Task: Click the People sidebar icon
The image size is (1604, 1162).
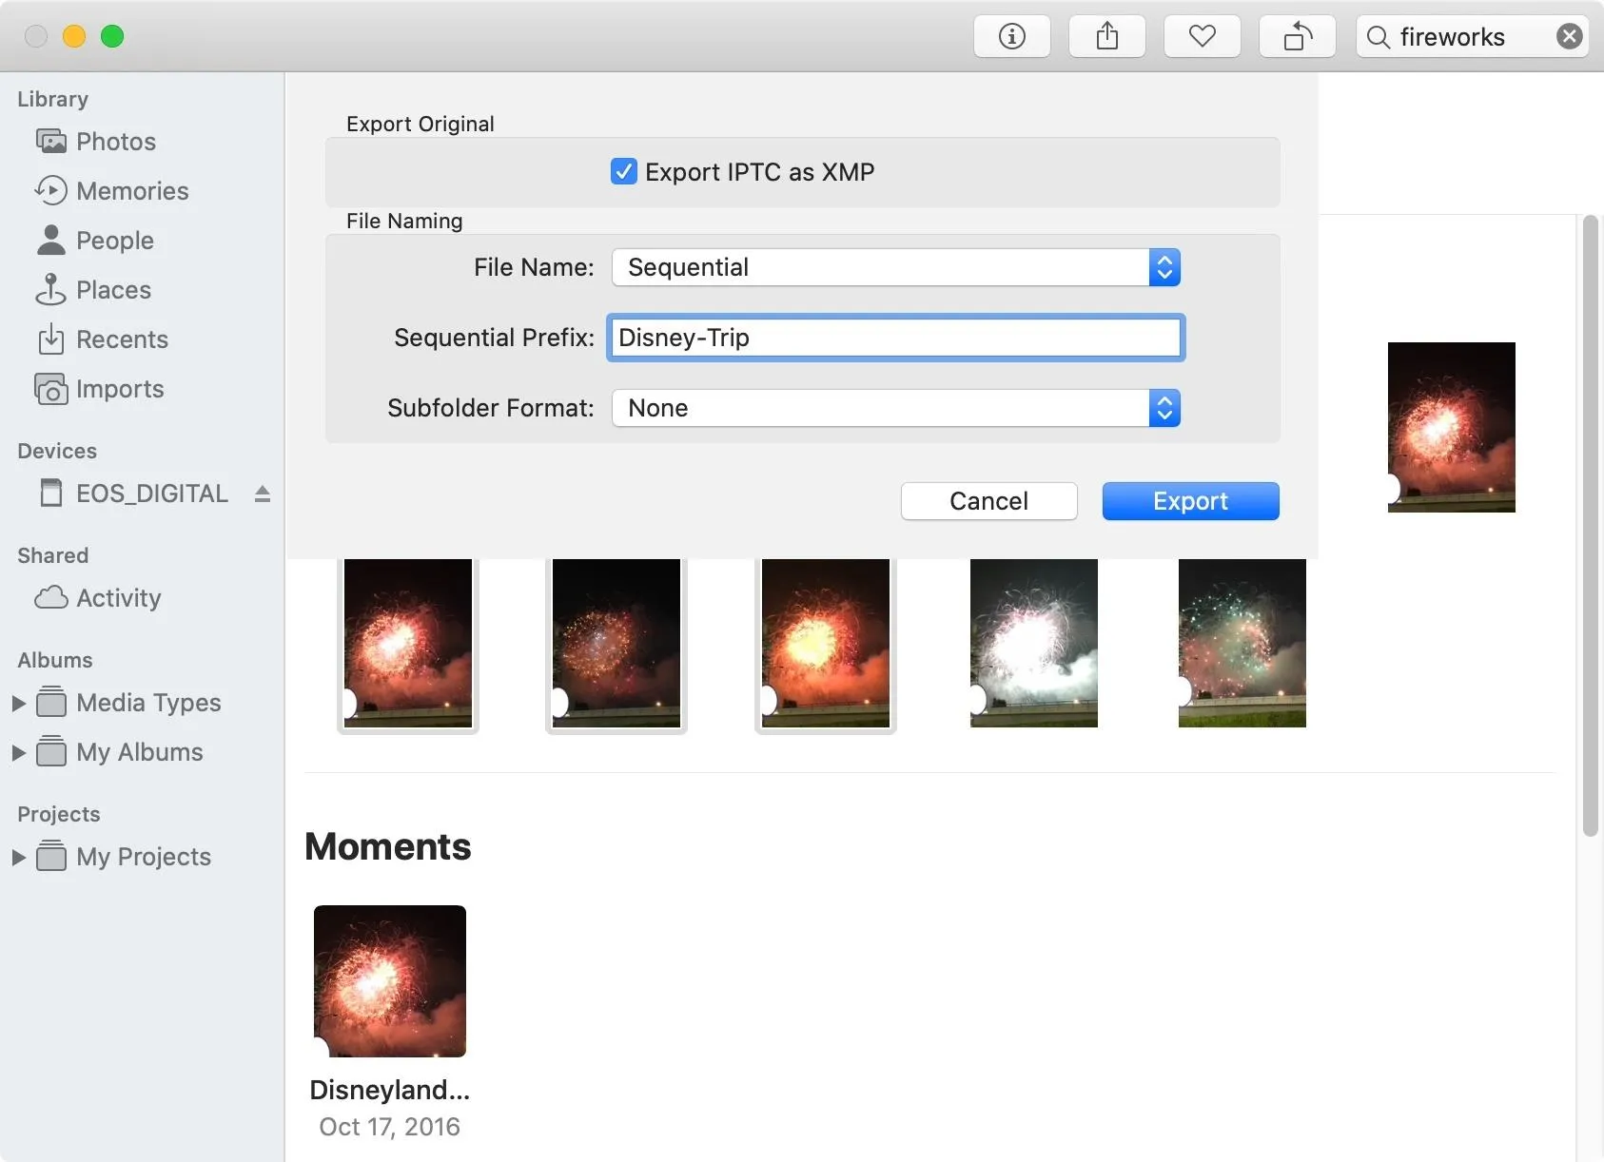Action: pos(51,241)
